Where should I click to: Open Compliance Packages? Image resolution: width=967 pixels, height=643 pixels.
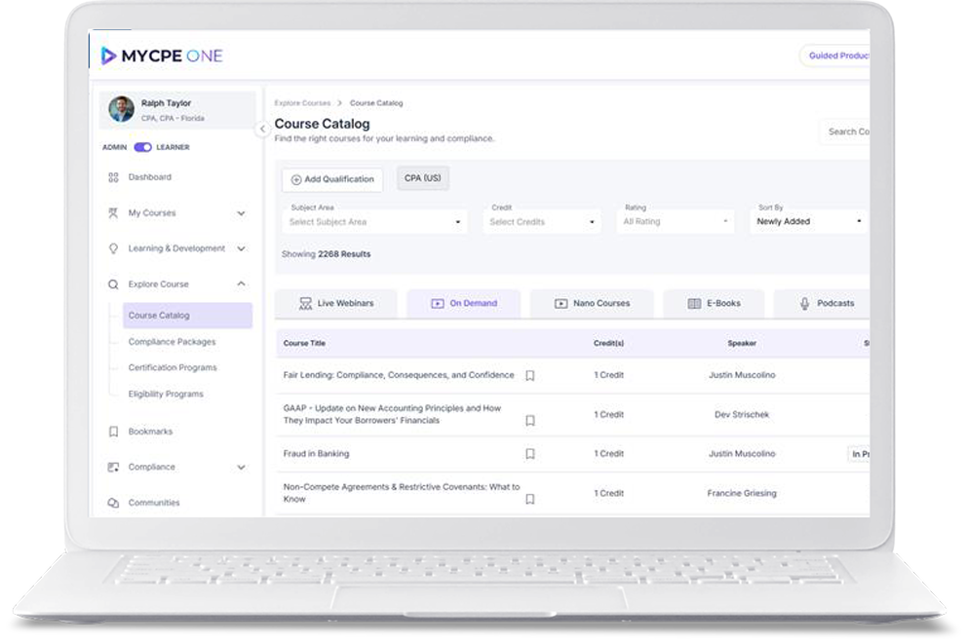(173, 342)
